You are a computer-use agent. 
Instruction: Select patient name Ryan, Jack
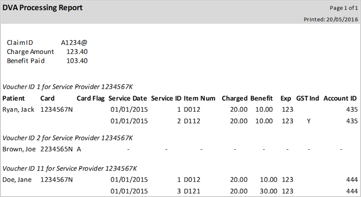[x=18, y=110]
